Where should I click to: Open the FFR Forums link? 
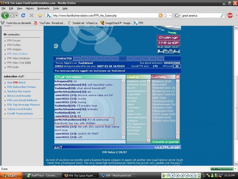coord(14,41)
